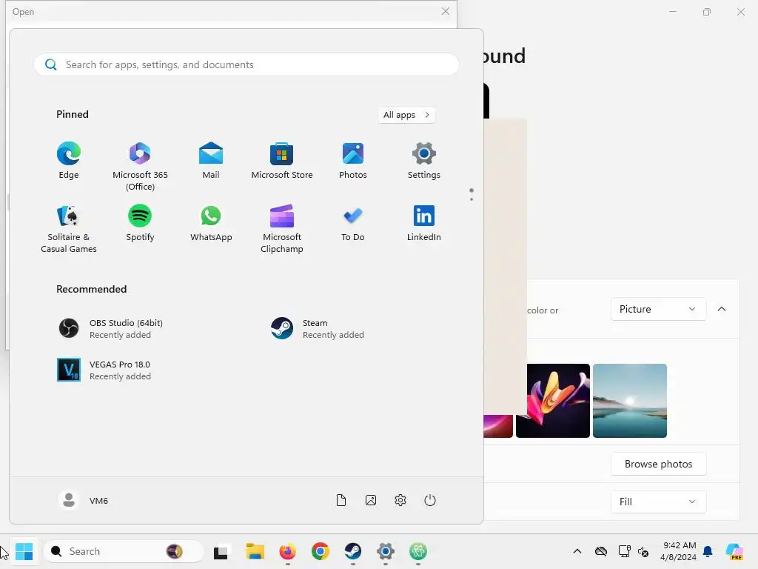The image size is (758, 569).
Task: Open Firefox from taskbar
Action: click(288, 551)
